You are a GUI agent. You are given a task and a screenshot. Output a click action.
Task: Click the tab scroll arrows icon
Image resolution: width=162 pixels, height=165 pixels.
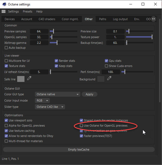154,19
